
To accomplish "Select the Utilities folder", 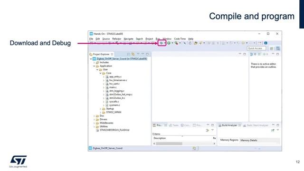I will (104, 127).
